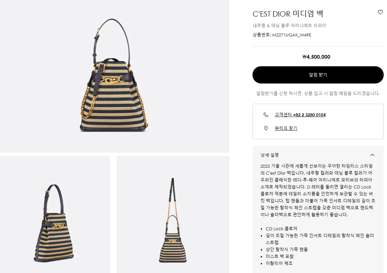Click the 더스트 백 포함 bullet item
387x273 pixels.
point(280,256)
